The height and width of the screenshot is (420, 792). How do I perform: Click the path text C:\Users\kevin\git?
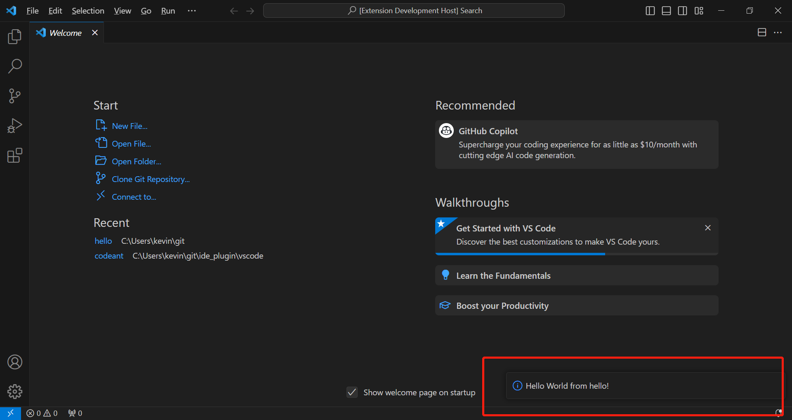tap(153, 241)
